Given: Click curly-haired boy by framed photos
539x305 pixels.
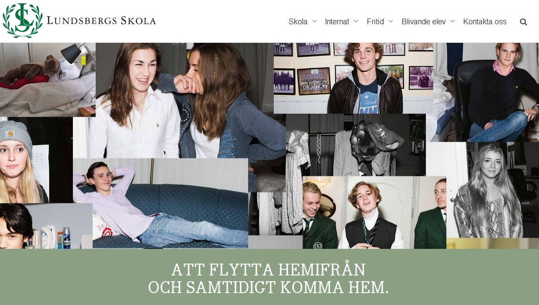Looking at the screenshot, I should click(353, 78).
